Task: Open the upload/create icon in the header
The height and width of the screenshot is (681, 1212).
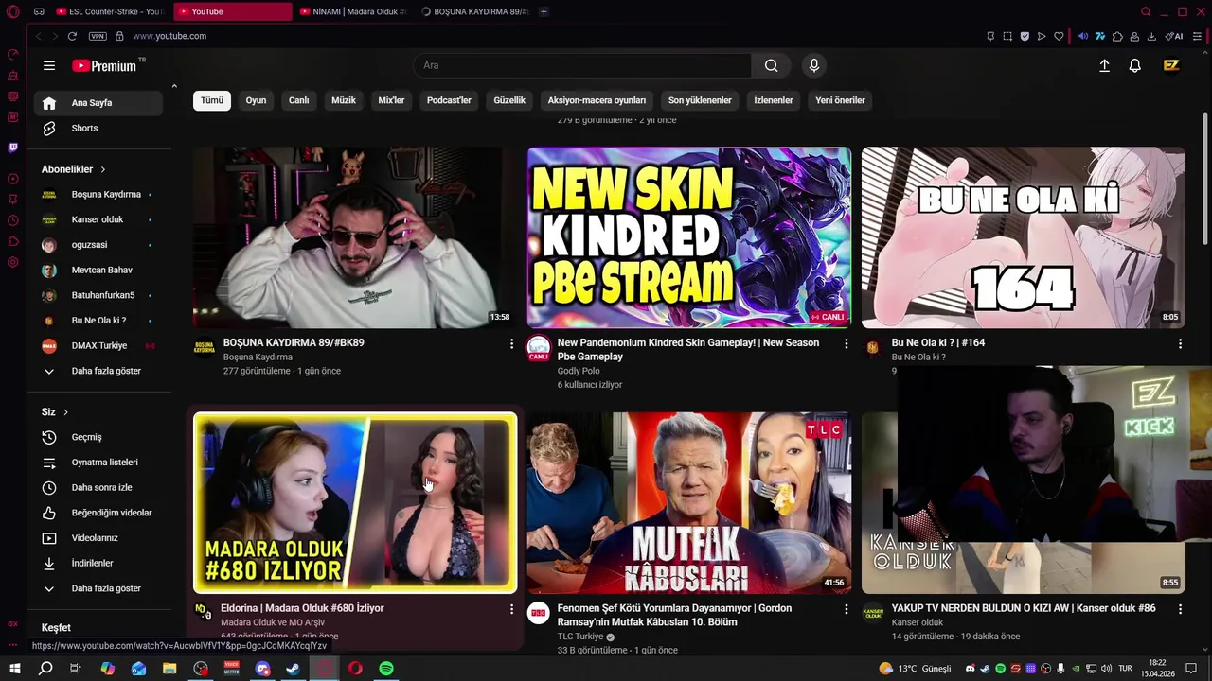Action: [x=1104, y=65]
